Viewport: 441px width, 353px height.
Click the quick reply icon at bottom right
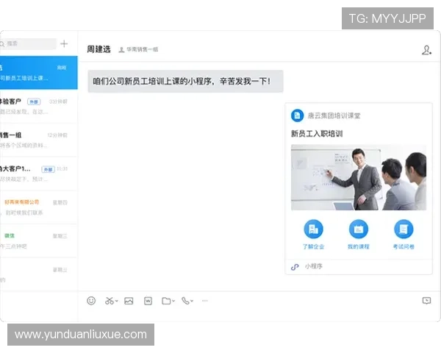point(426,301)
